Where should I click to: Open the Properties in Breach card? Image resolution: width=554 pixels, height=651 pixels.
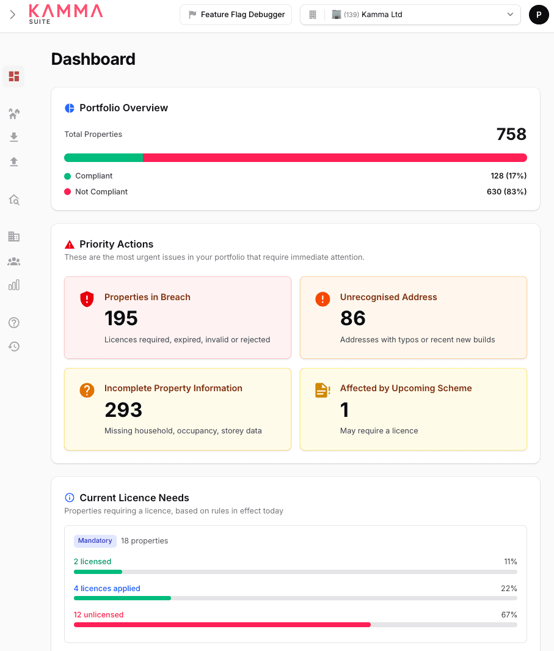(178, 318)
